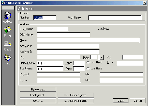Screen dimensions: 148x106
Task: Open the Employment... dialog button
Action: (38, 95)
